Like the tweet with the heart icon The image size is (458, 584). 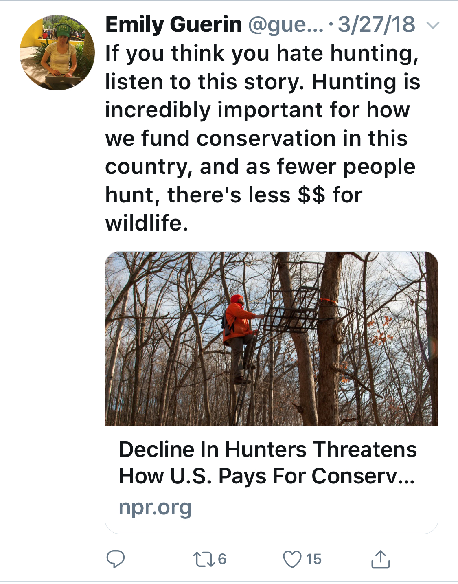click(292, 559)
